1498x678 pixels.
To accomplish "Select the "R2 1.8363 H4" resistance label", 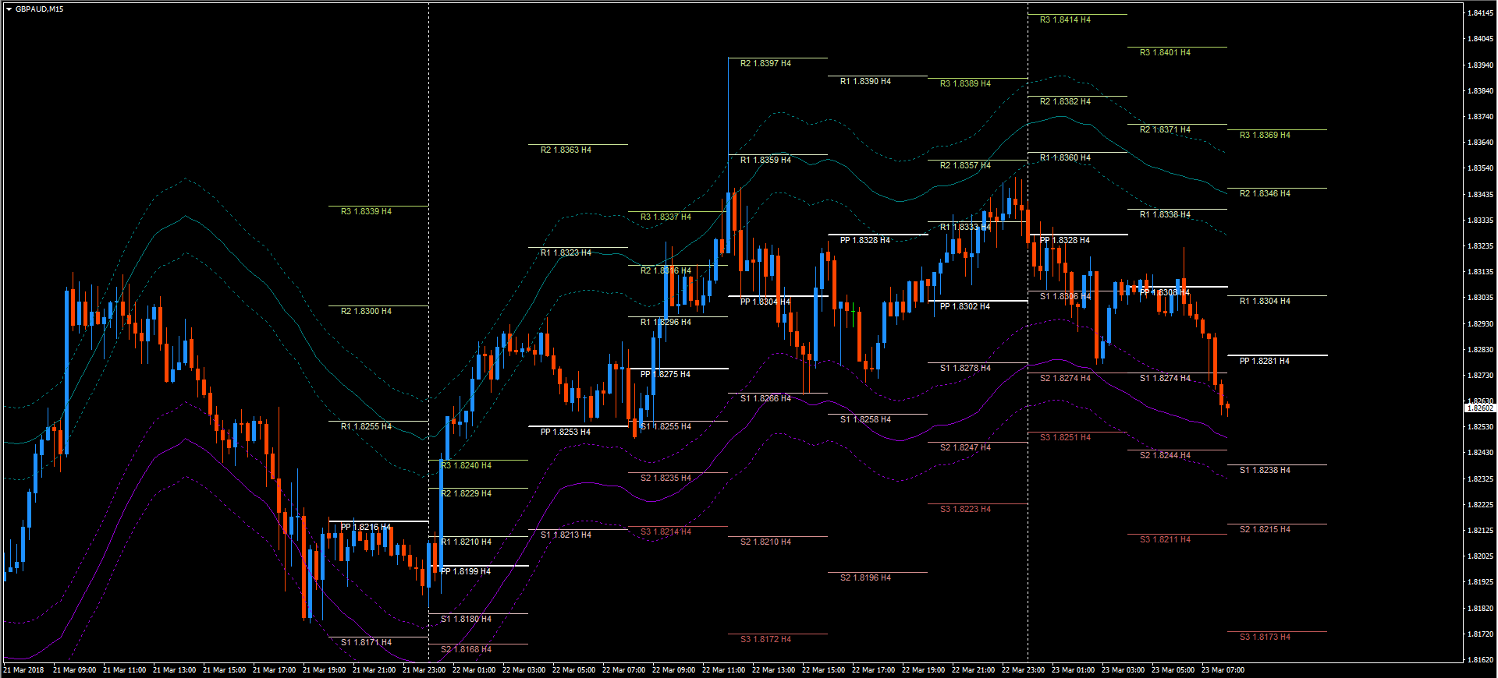I will point(566,150).
